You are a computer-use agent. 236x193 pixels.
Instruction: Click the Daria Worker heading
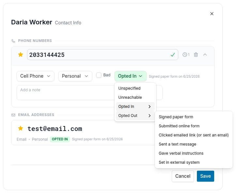(x=32, y=22)
